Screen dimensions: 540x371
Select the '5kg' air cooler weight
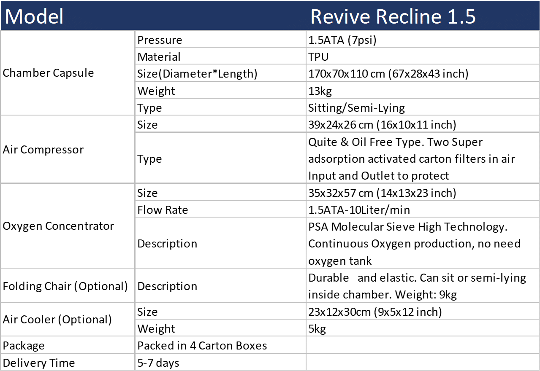[x=317, y=329]
